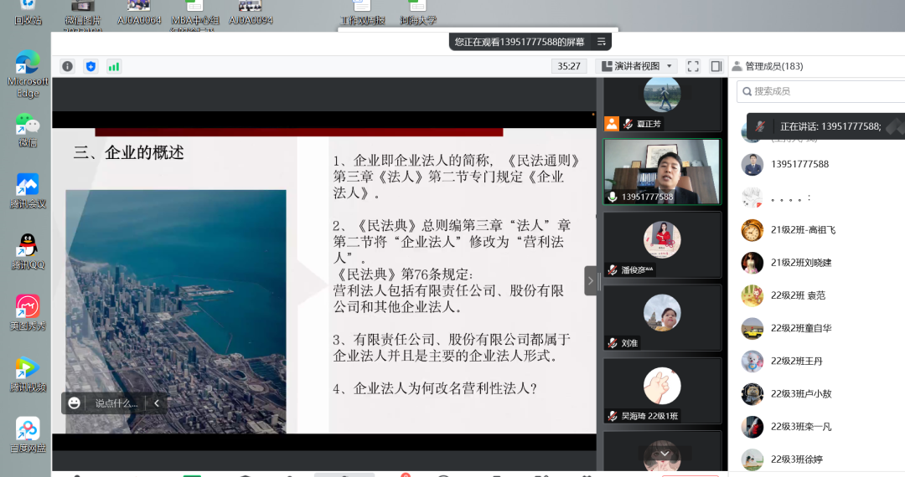This screenshot has height=477, width=905.
Task: Toggle the side panel layout icon
Action: pyautogui.click(x=716, y=66)
